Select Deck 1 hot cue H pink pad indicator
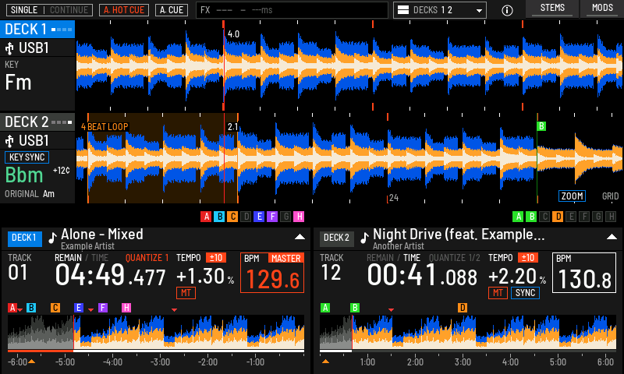This screenshot has width=624, height=374. click(299, 217)
